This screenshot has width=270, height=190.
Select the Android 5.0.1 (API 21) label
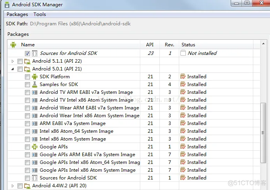[x=57, y=69]
